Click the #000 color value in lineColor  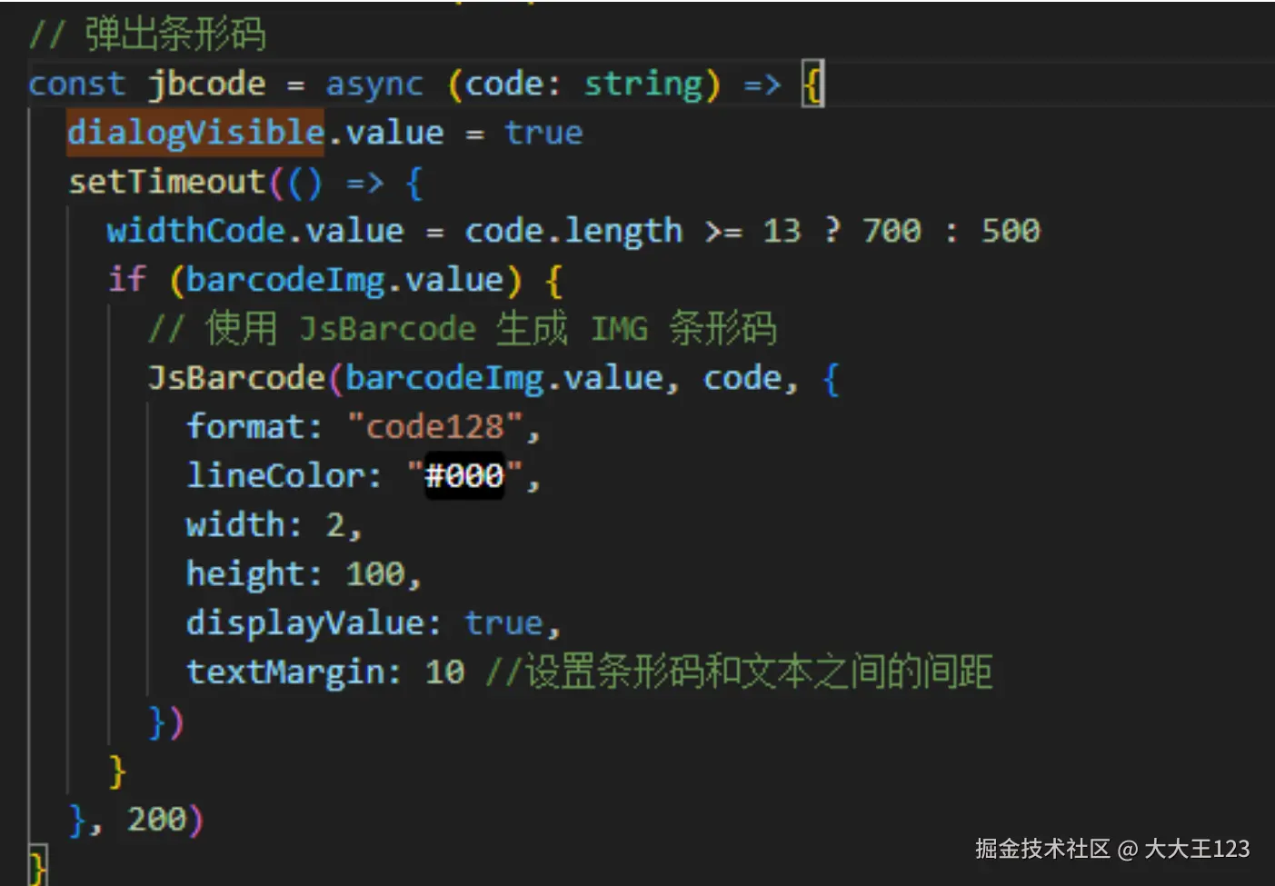point(463,475)
